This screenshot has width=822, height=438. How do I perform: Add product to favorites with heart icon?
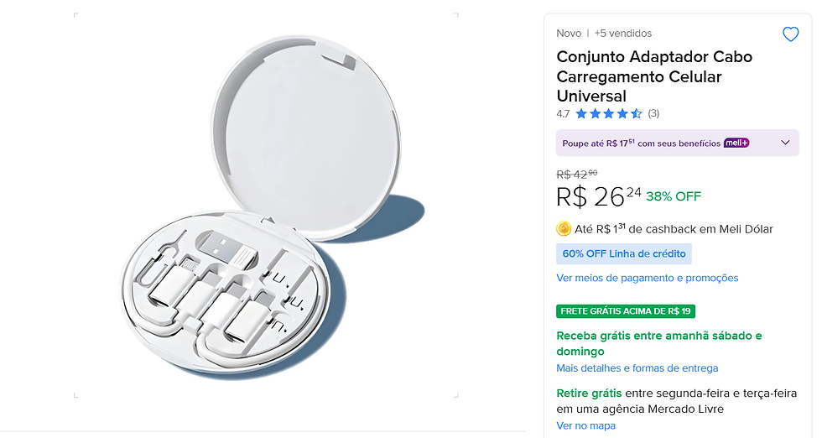(790, 34)
